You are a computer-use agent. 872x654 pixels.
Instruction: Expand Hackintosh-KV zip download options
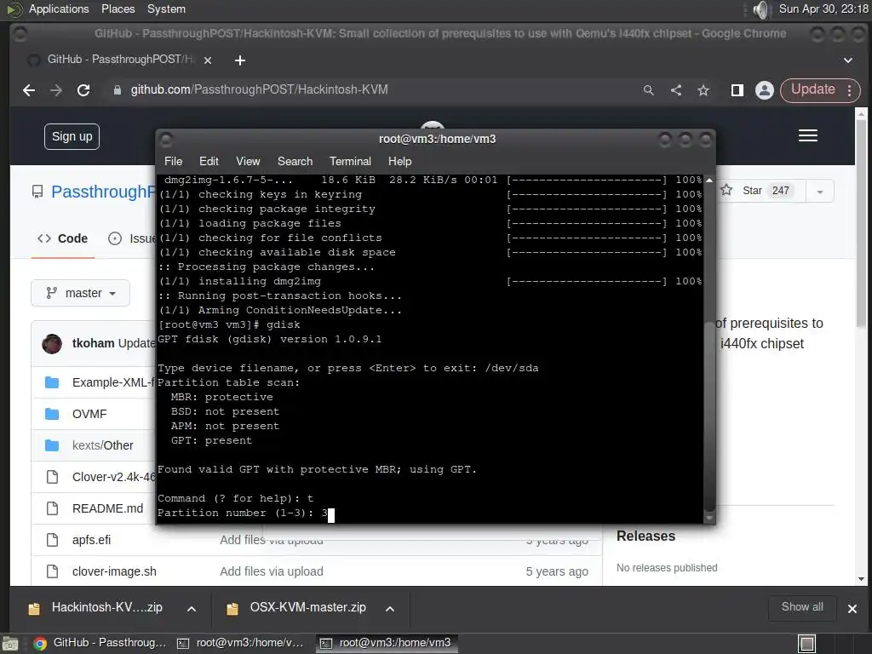click(x=192, y=609)
